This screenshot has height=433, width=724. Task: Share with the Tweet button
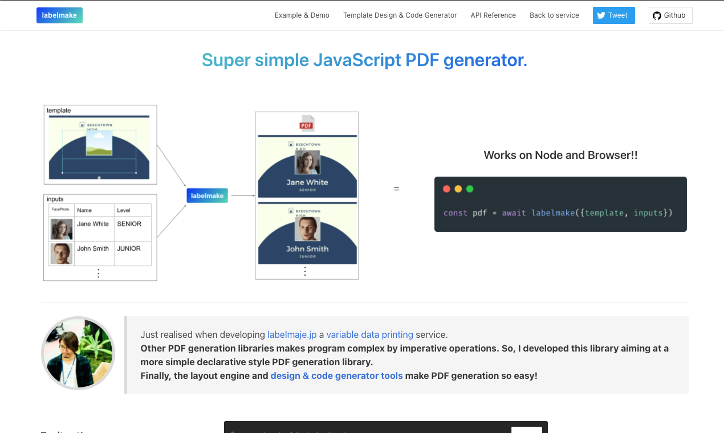coord(614,15)
